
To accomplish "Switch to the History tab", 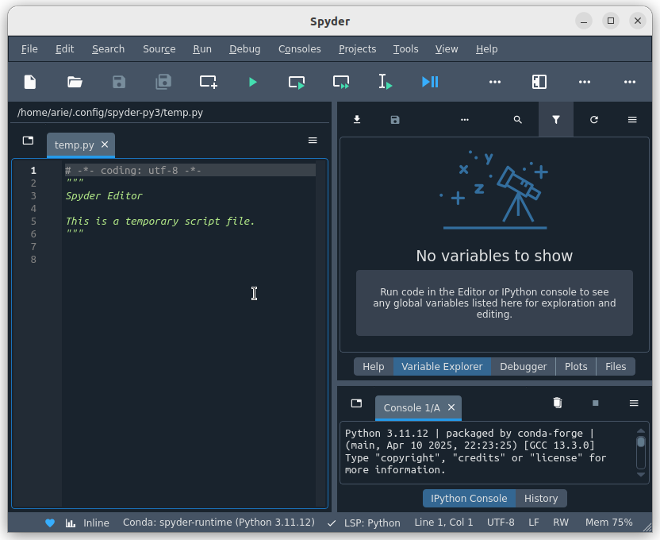I will [541, 499].
